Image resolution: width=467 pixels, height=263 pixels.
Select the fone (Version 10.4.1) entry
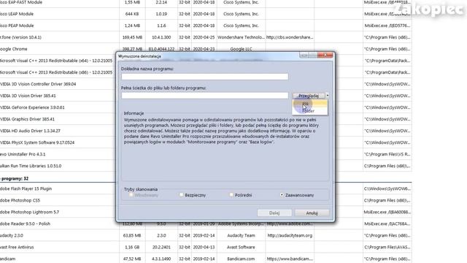21,37
